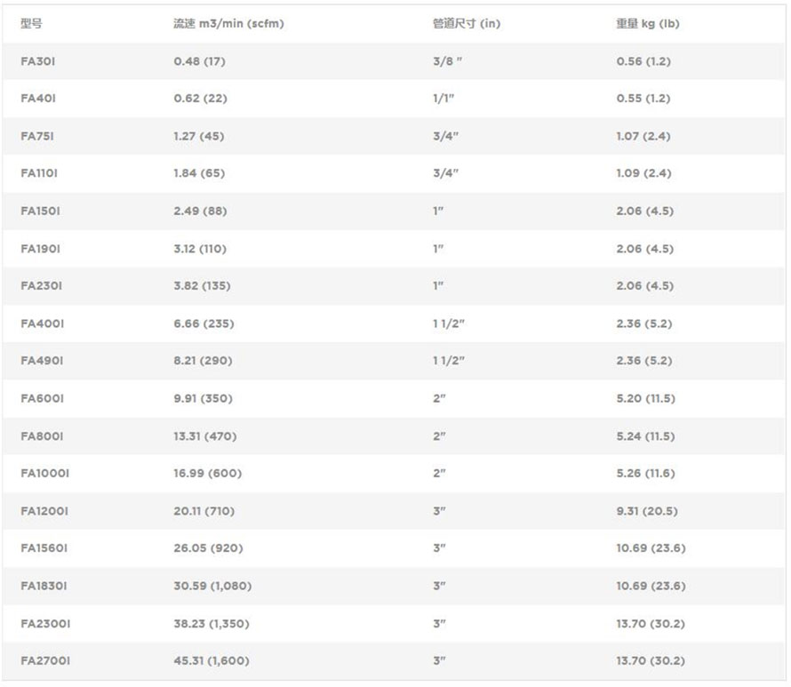Click the 型号 column header

[x=31, y=24]
